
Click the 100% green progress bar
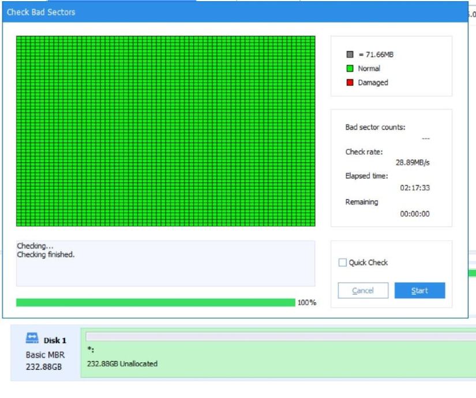[155, 302]
